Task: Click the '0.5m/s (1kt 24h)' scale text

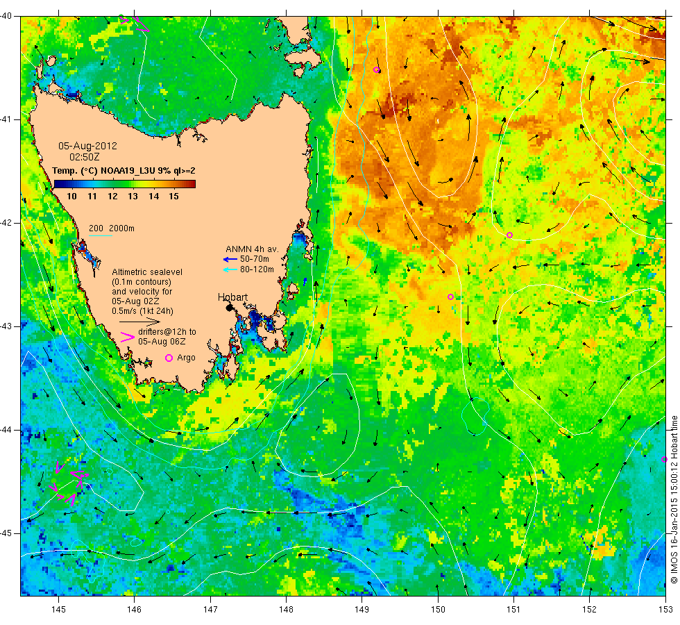Action: (x=143, y=311)
